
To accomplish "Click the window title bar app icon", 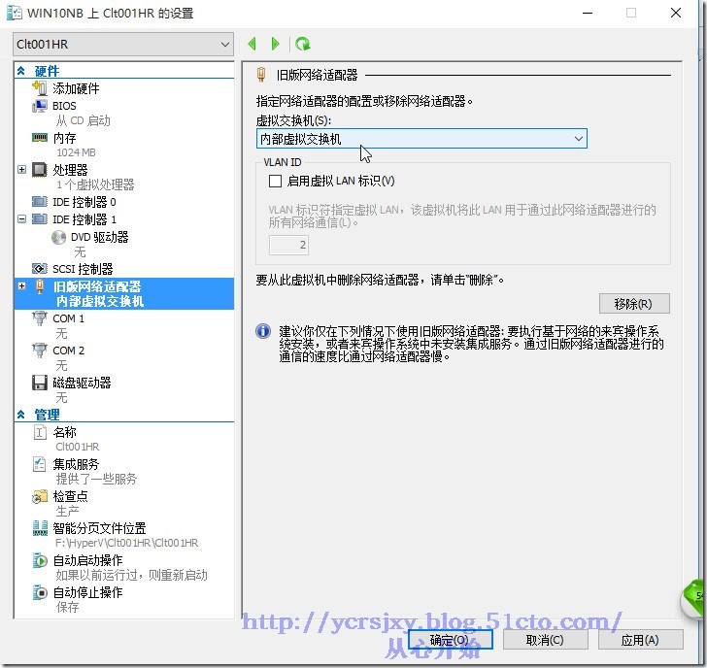I will [x=14, y=13].
